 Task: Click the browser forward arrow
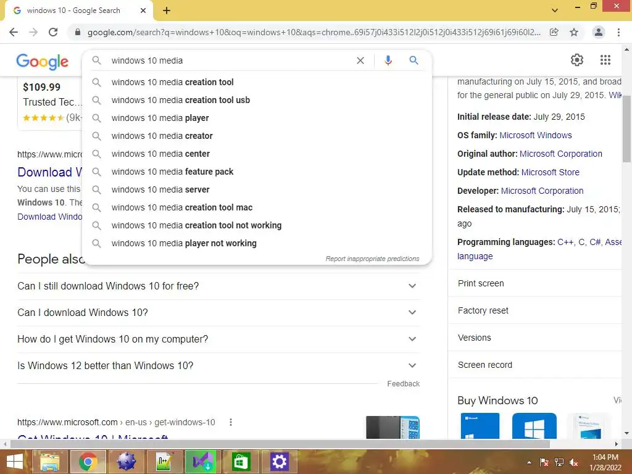33,32
